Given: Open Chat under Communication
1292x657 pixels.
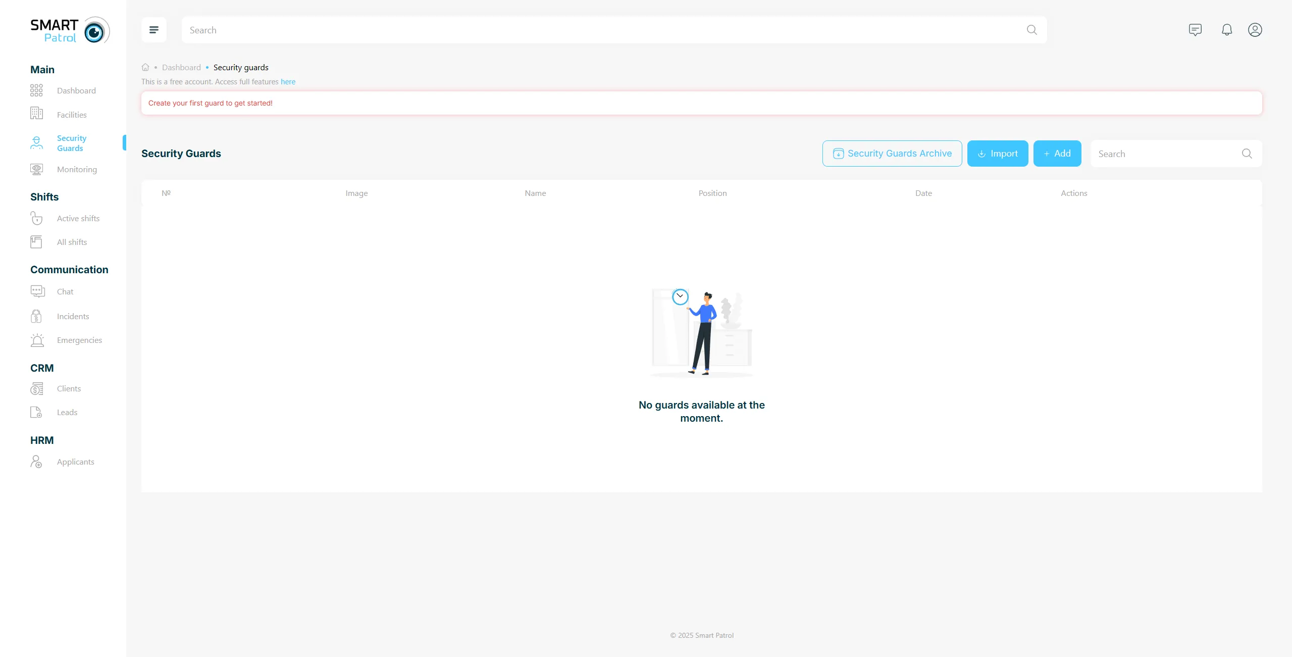Looking at the screenshot, I should coord(65,291).
